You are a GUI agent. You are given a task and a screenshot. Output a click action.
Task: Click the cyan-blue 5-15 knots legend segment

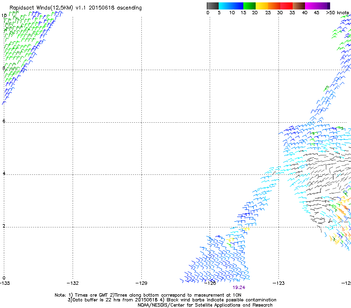pos(231,6)
